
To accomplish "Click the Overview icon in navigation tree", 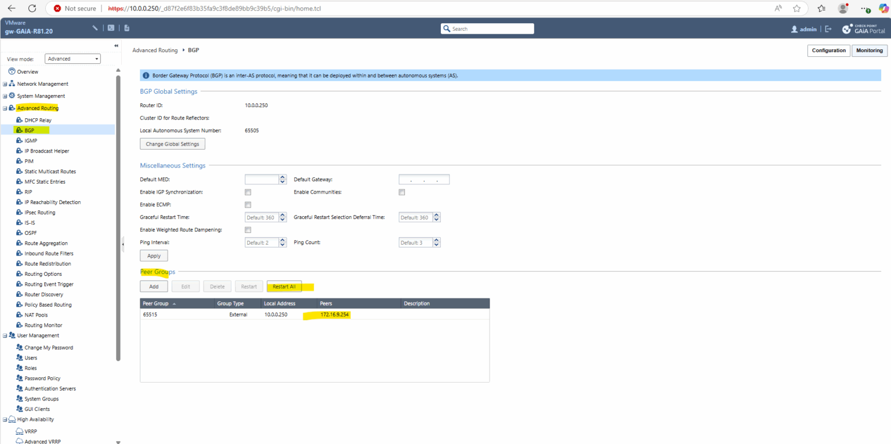I will point(12,72).
